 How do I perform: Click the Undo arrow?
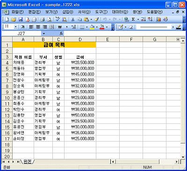tap(105, 19)
